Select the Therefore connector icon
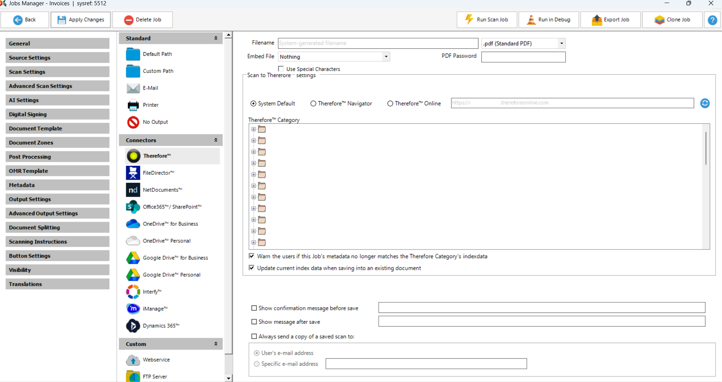This screenshot has width=722, height=382. (133, 156)
